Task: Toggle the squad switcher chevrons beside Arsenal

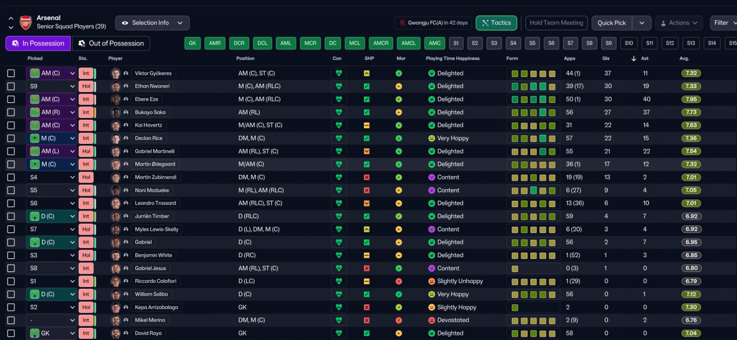Action: tap(10, 23)
